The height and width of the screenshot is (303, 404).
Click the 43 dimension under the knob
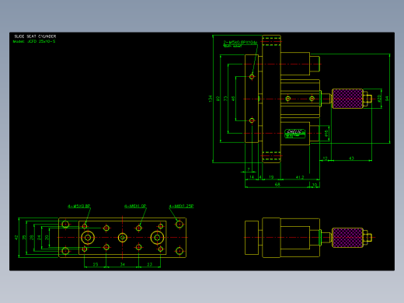tap(351, 158)
